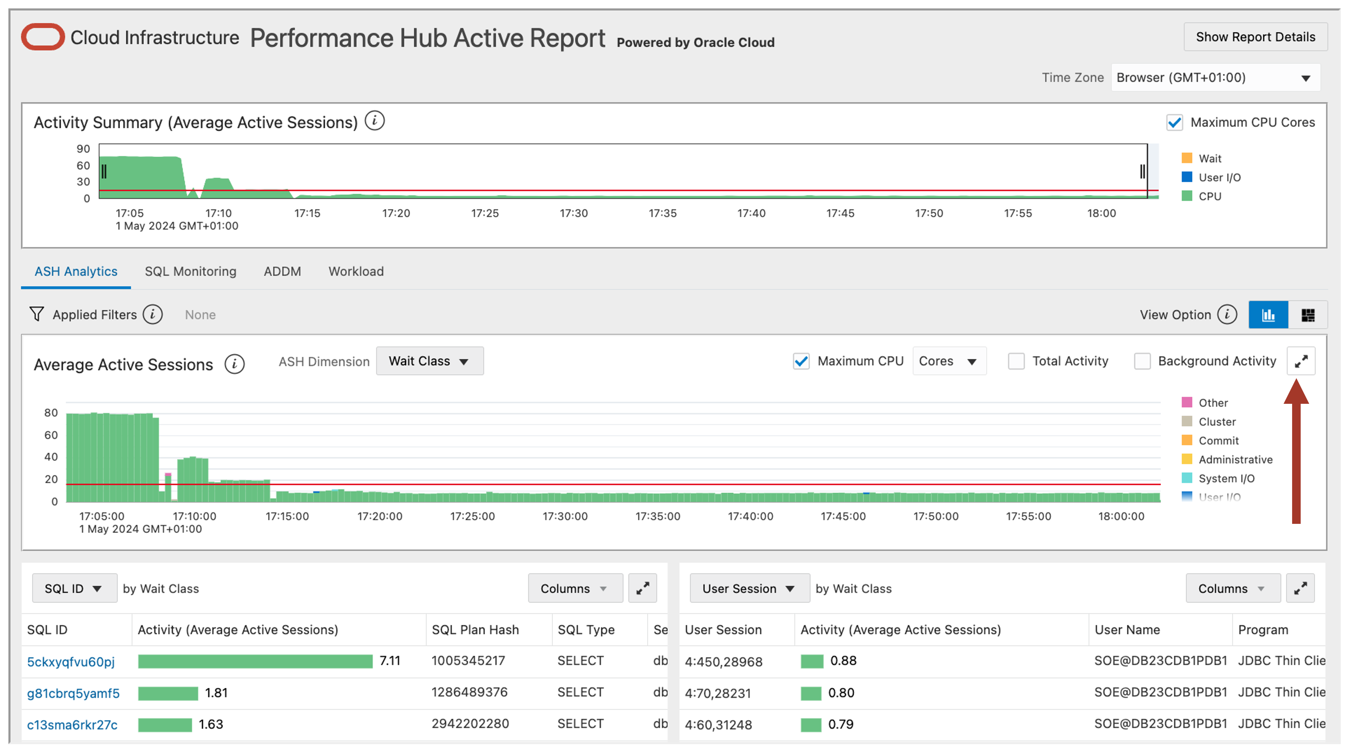The width and height of the screenshot is (1345, 756).
Task: Click the Show Report Details button
Action: pos(1256,37)
